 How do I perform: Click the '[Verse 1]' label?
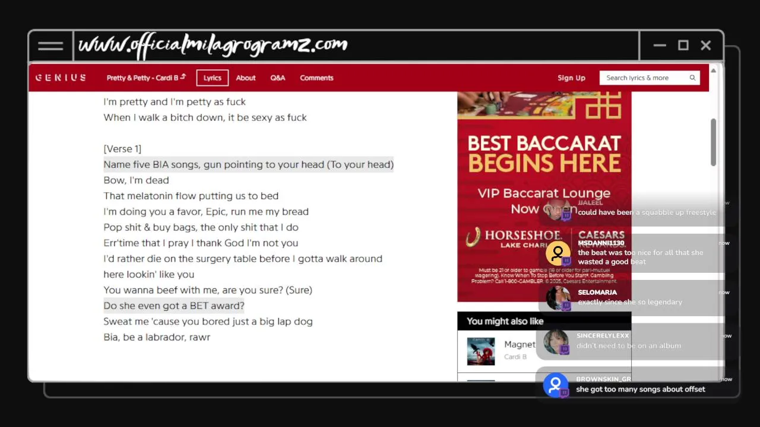[x=122, y=149]
